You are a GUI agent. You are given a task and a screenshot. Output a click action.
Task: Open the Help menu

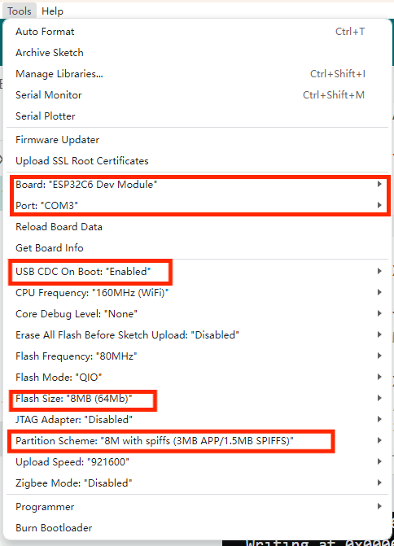pos(52,11)
